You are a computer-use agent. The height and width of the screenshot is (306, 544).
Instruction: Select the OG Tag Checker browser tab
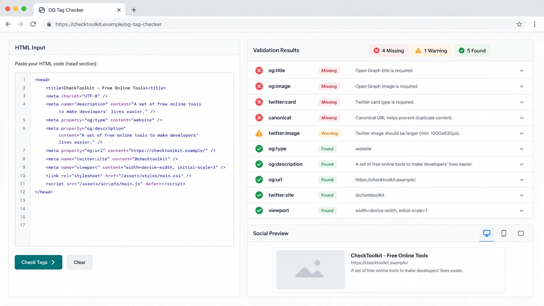click(x=80, y=10)
